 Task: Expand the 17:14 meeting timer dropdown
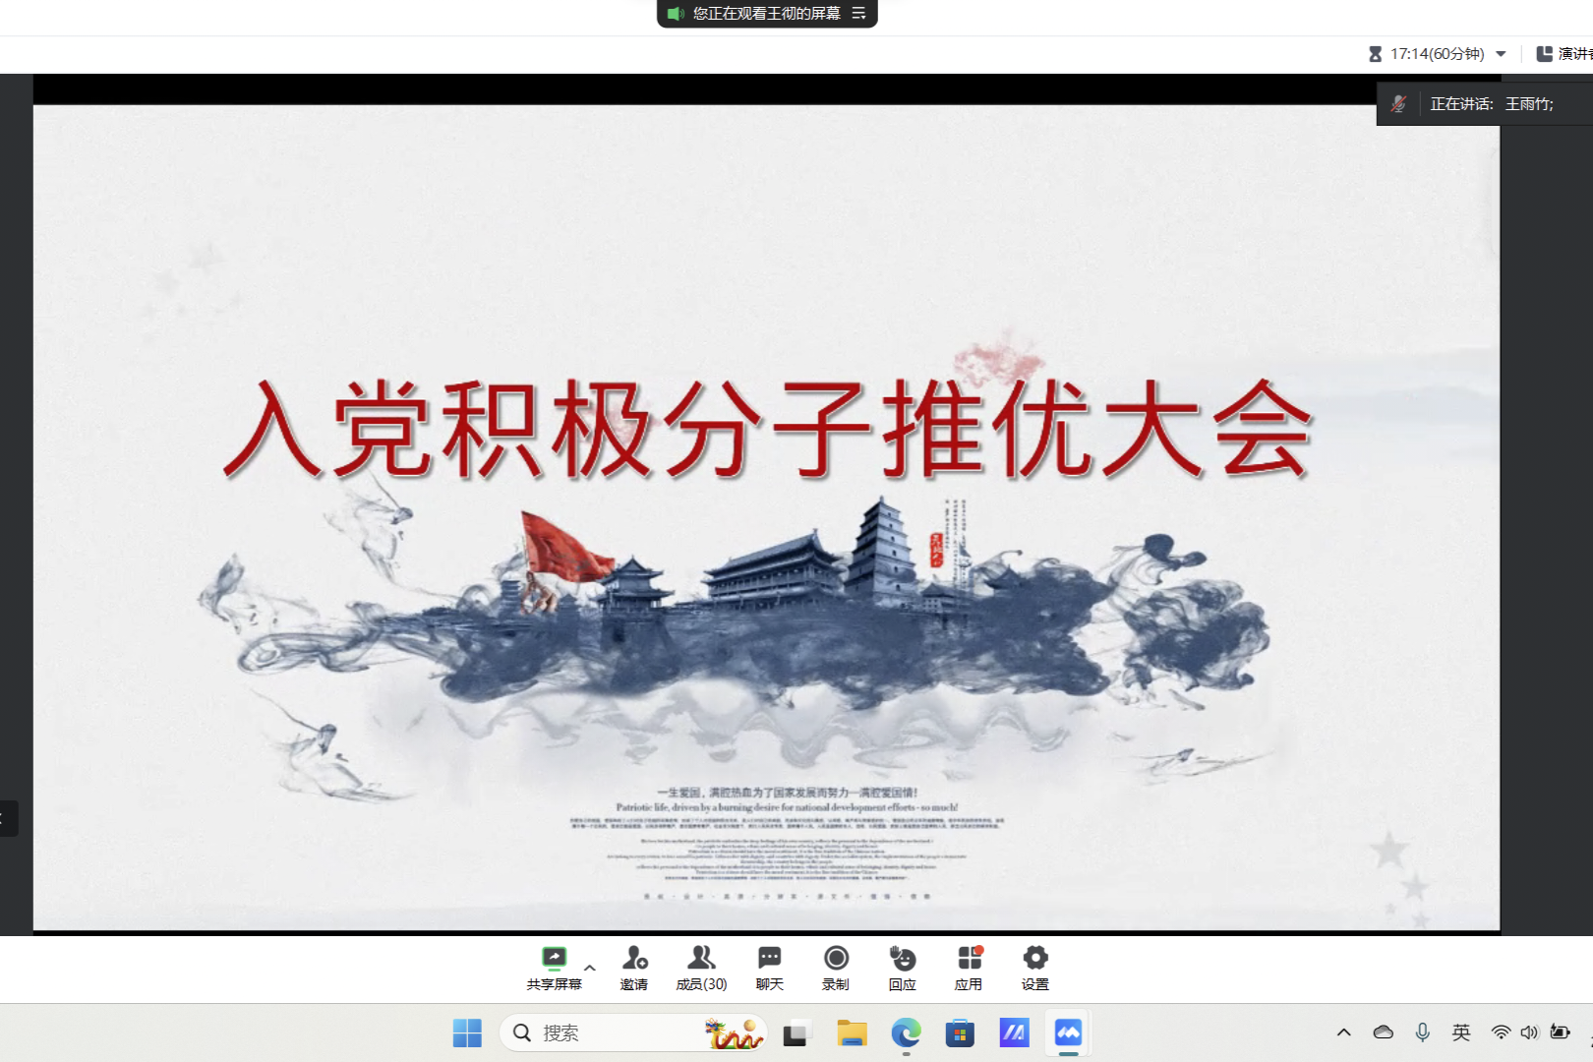tap(1501, 54)
